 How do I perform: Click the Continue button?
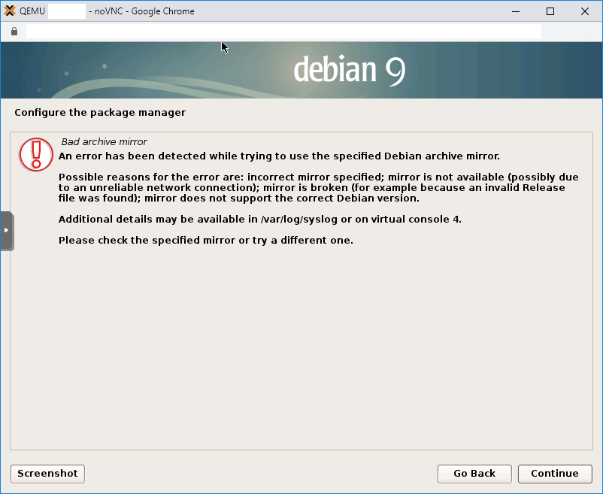554,474
